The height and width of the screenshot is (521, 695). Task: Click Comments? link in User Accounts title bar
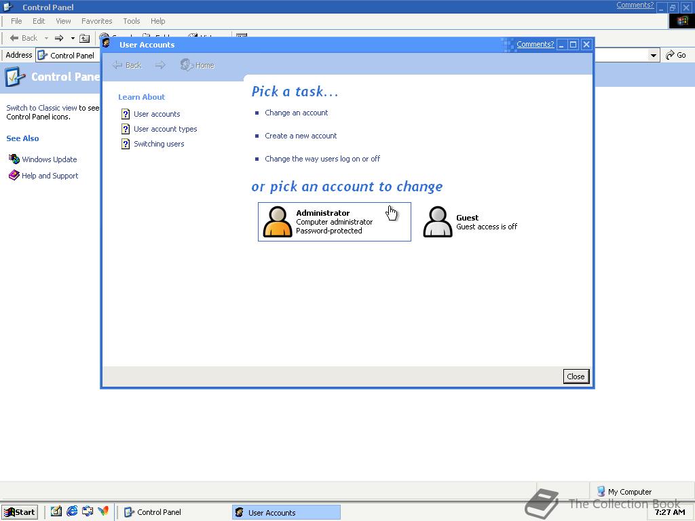tap(535, 44)
